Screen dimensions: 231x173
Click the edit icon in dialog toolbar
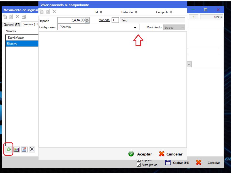48,12
